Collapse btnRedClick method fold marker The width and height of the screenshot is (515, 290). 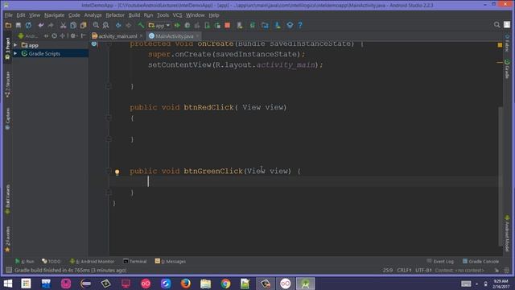109,118
